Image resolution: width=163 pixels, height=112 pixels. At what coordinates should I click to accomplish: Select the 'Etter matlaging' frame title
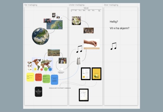point(111,5)
